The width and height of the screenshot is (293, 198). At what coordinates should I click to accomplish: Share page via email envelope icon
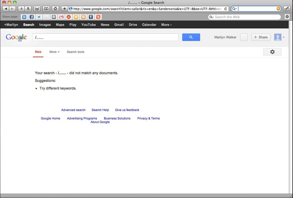coord(46,17)
